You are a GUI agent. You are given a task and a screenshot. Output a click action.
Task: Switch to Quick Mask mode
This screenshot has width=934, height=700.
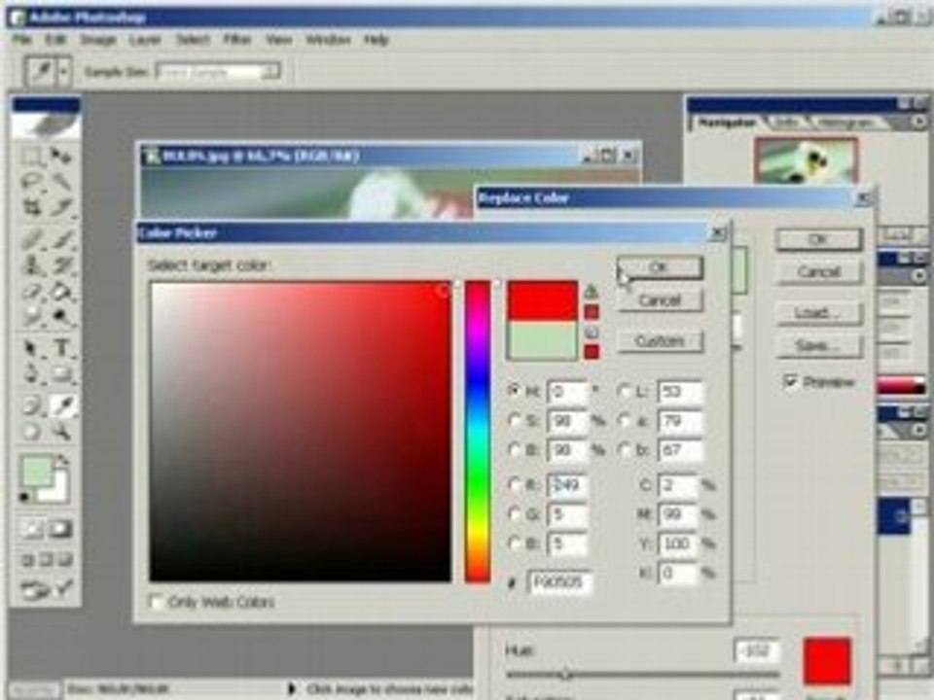tap(60, 529)
